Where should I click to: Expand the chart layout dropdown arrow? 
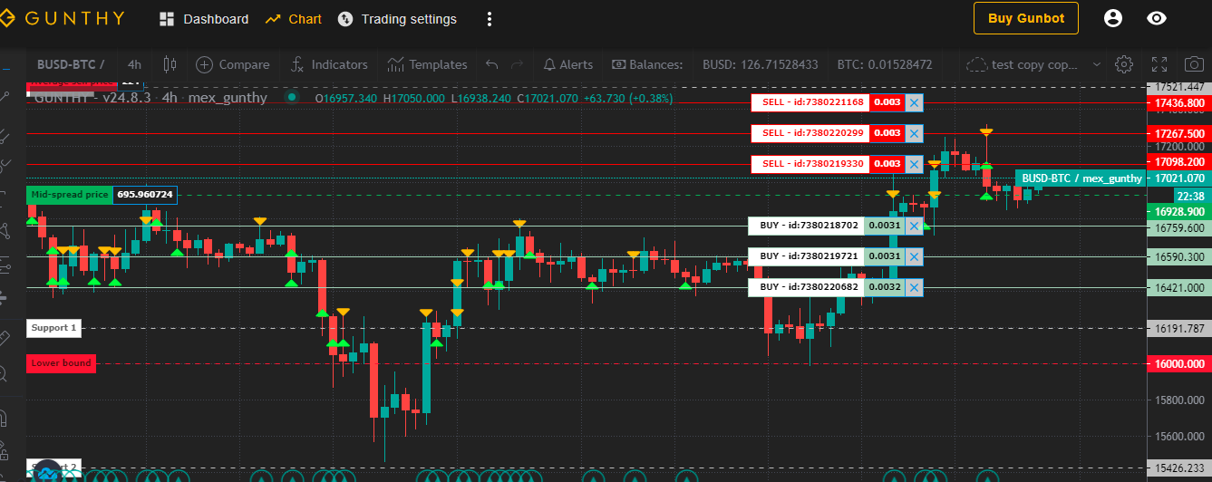[x=1096, y=64]
